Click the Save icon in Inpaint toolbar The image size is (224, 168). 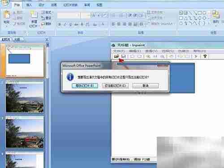[x=123, y=56]
